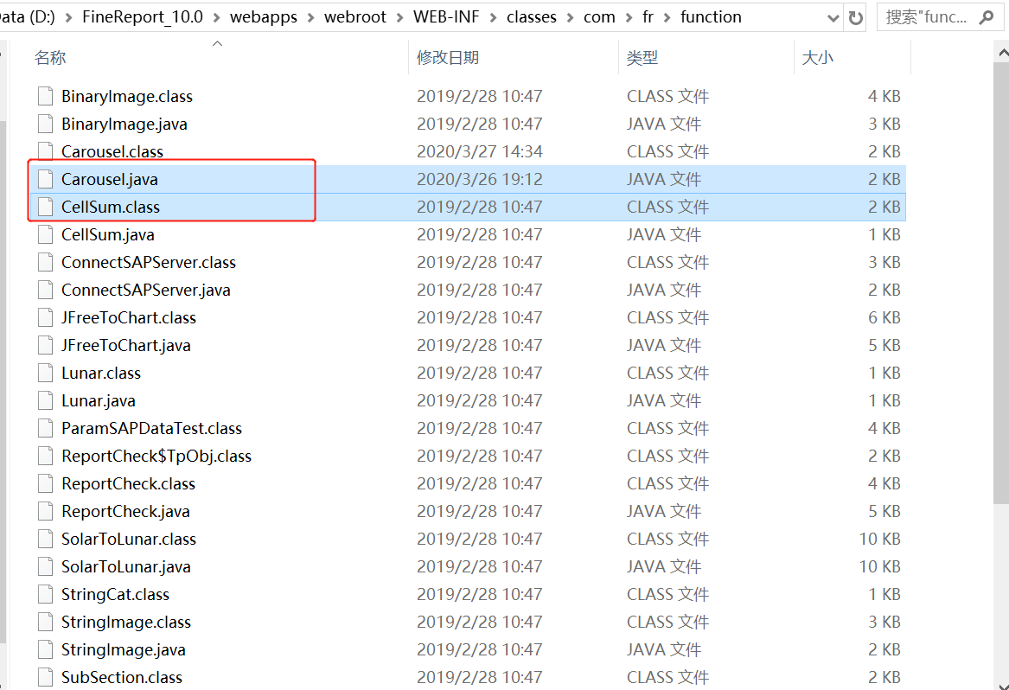Go to the fr folder in breadcrumb
The width and height of the screenshot is (1009, 690).
pos(648,16)
